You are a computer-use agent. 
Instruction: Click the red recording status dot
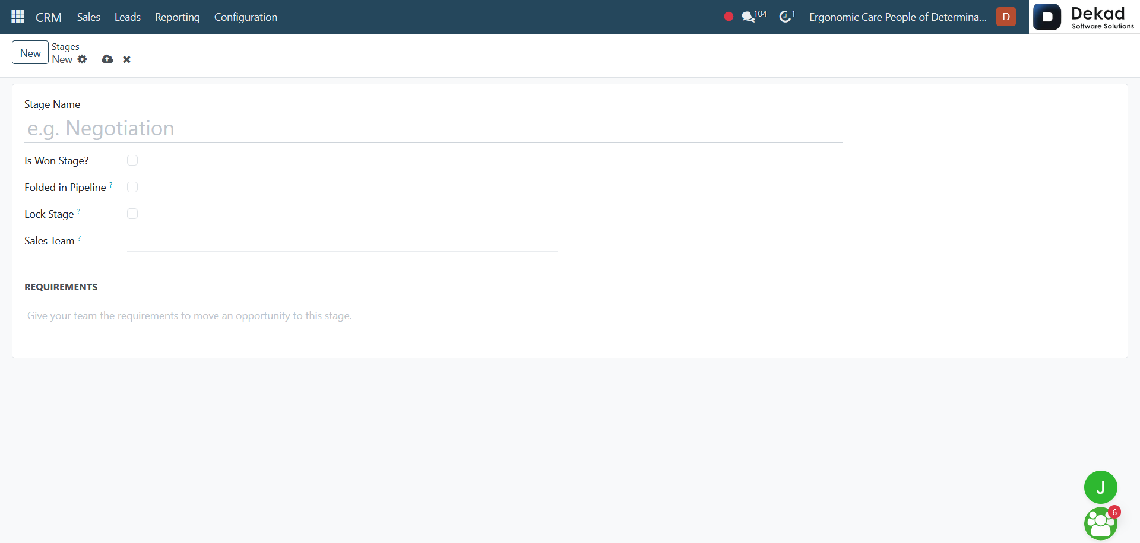[x=729, y=17]
